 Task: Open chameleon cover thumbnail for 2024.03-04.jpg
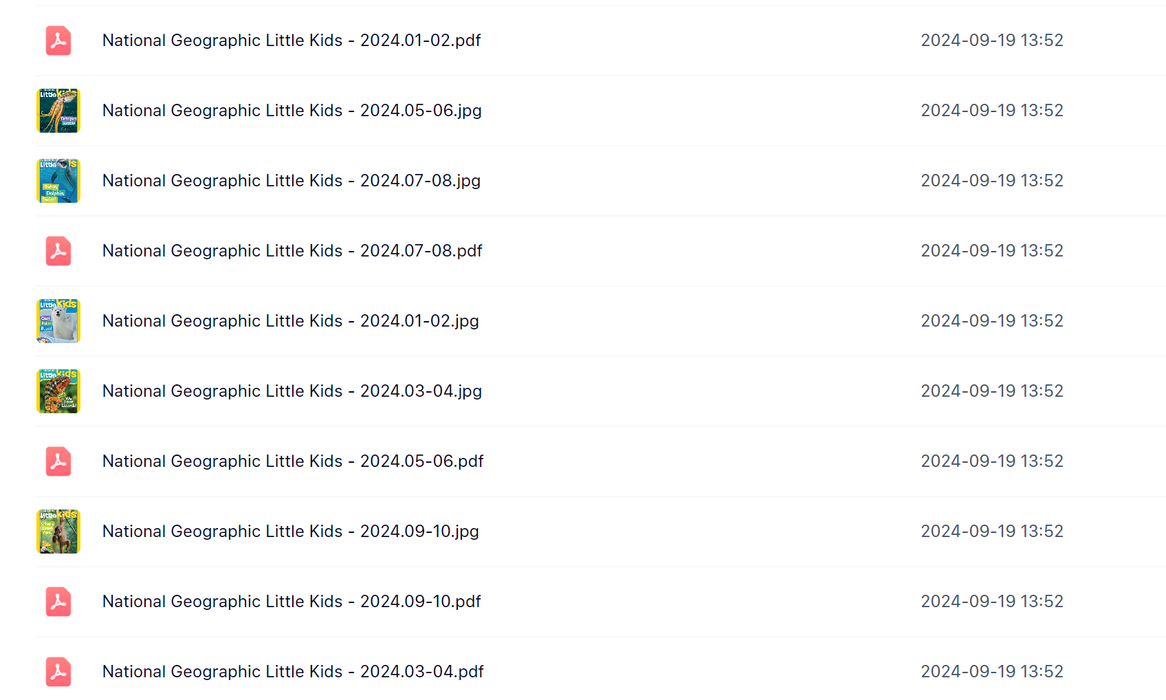coord(58,391)
